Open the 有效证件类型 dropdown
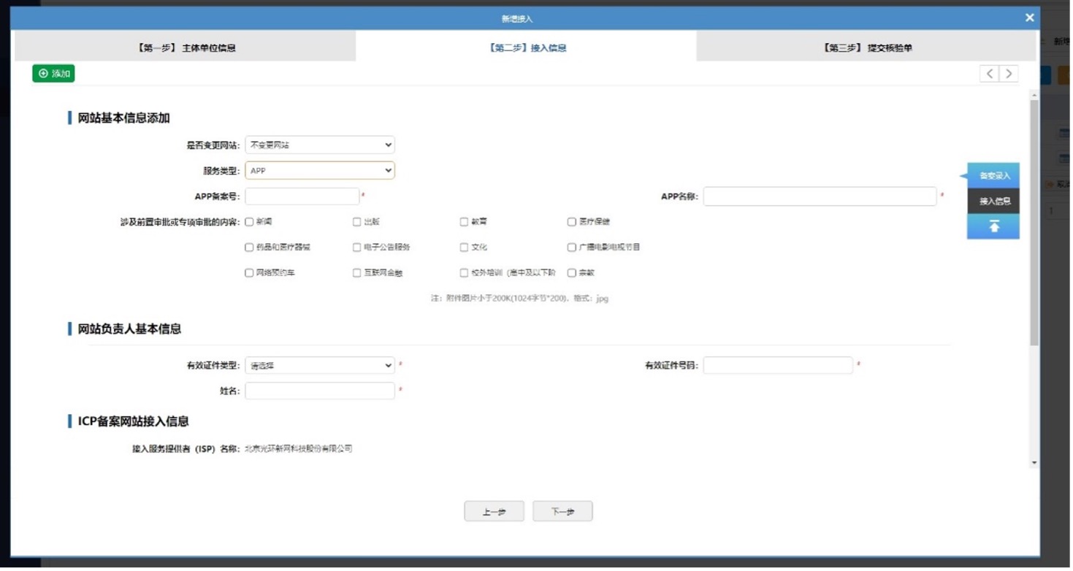Viewport: 1073px width, 571px height. [x=319, y=365]
